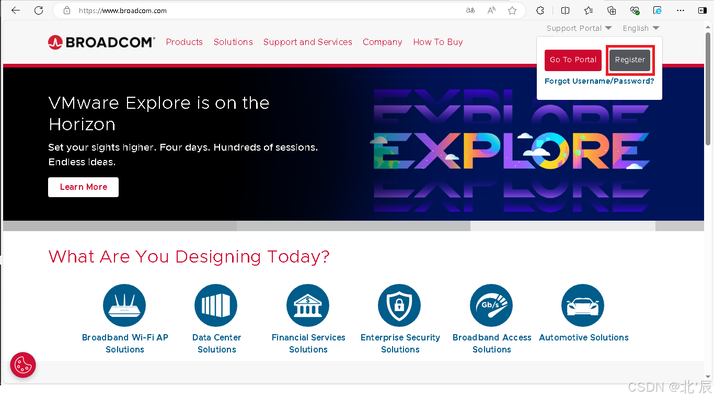Click the VMware Explore is on the Horizon headline
Viewport: 714px width, 399px height.
(x=159, y=113)
